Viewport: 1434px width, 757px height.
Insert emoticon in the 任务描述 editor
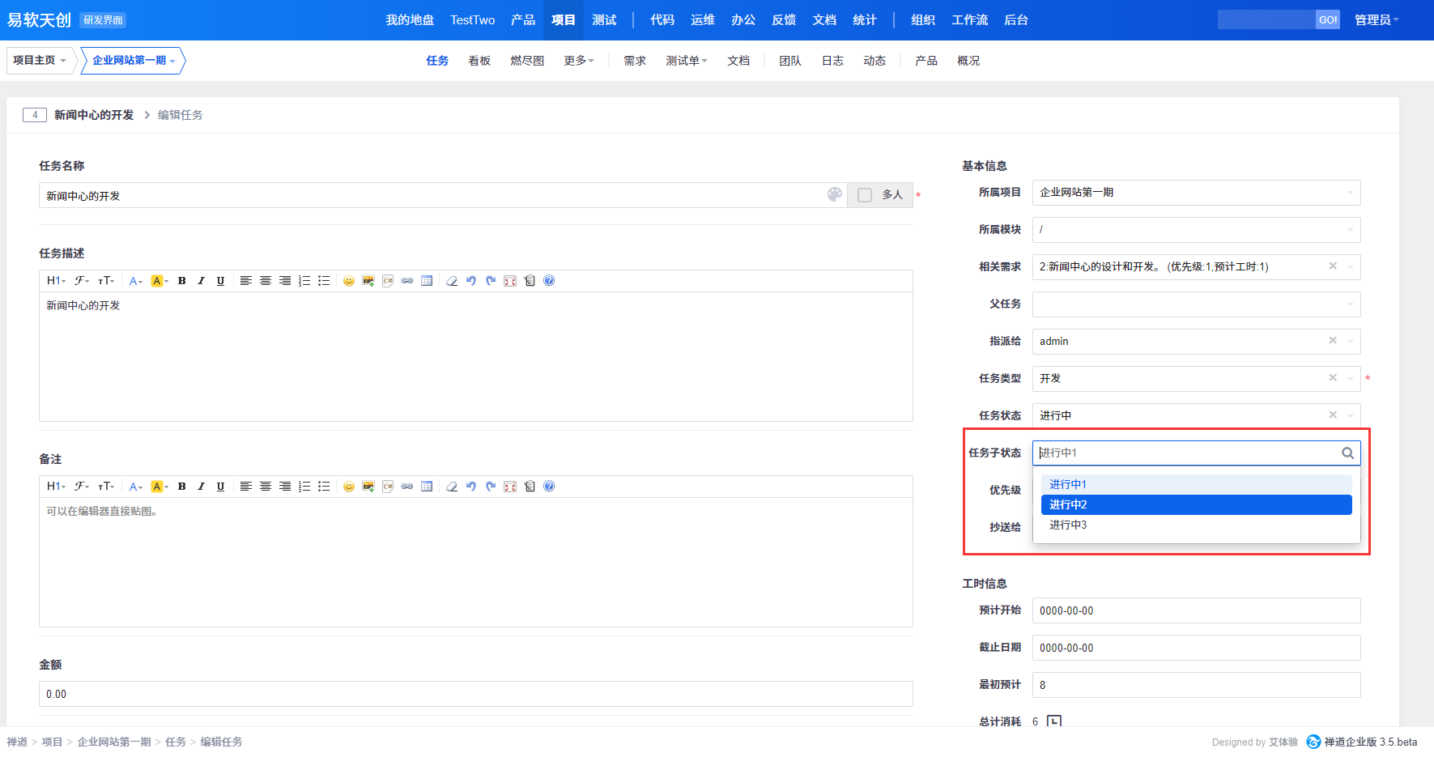tap(349, 281)
